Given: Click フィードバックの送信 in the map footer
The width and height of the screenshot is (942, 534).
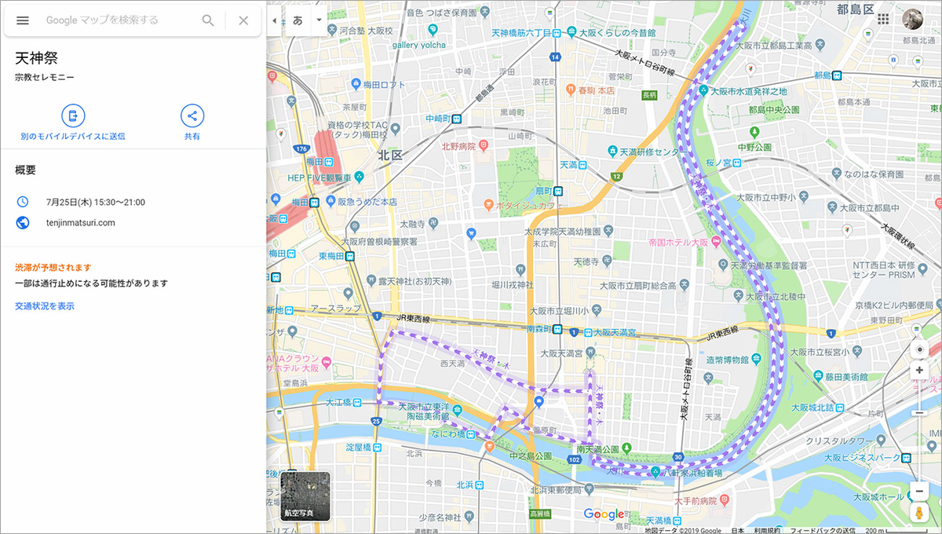Looking at the screenshot, I should pyautogui.click(x=823, y=530).
